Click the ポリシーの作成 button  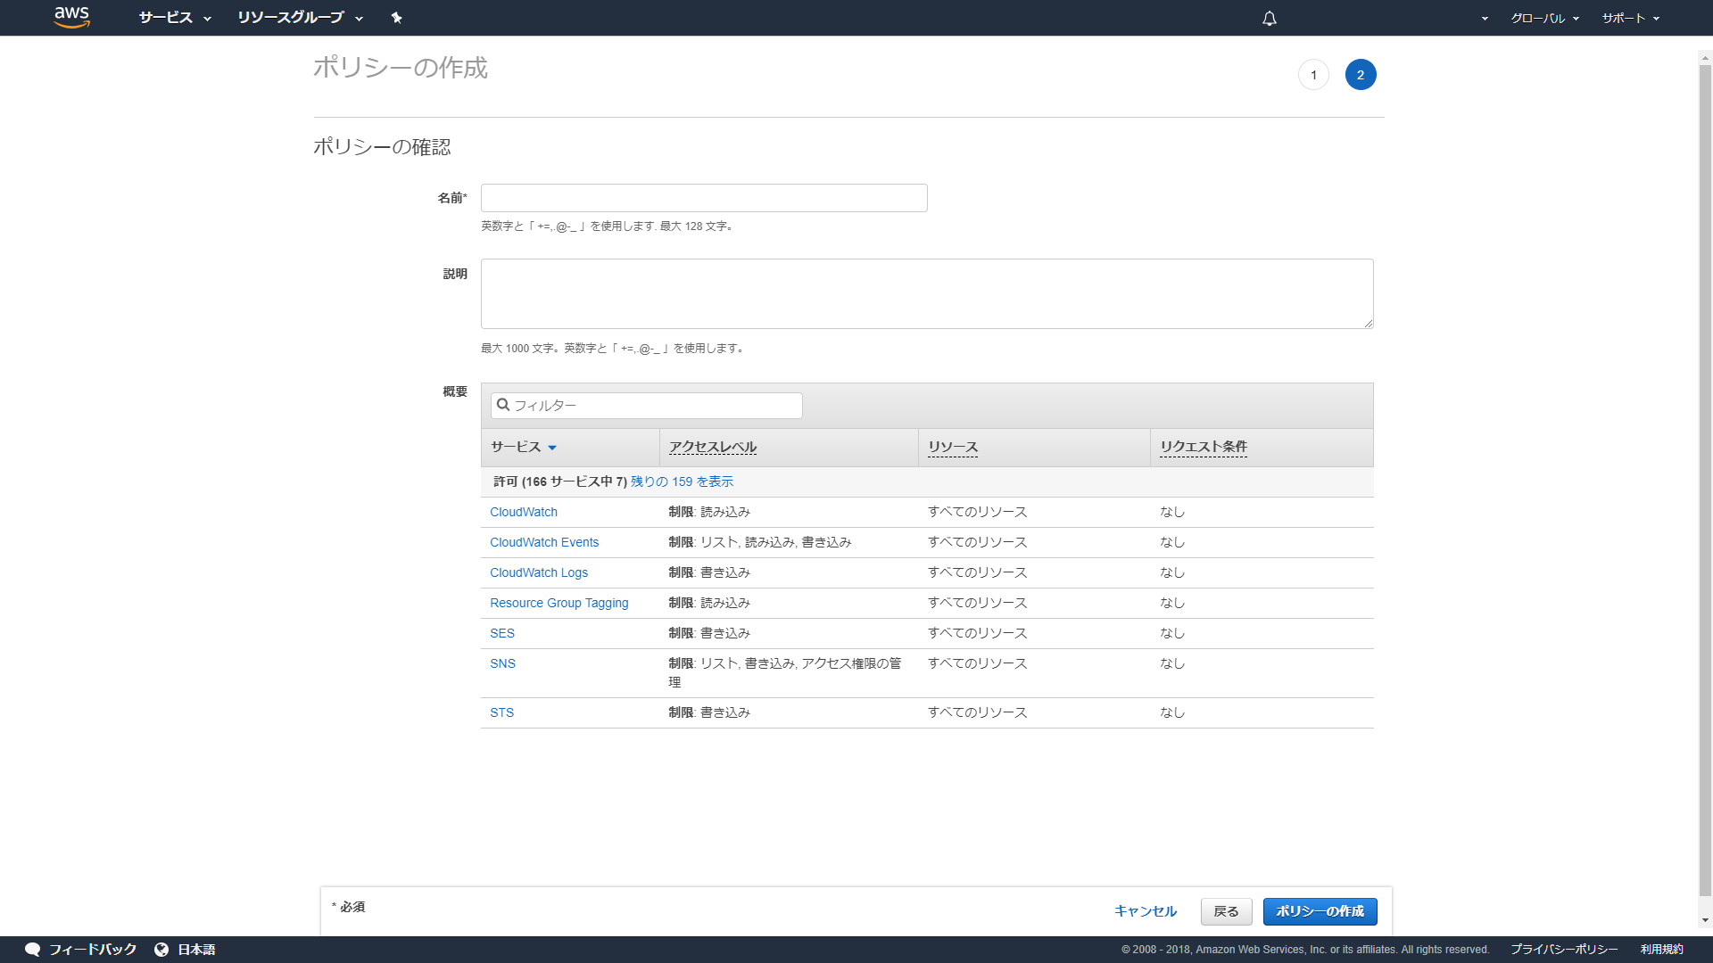[x=1320, y=911]
